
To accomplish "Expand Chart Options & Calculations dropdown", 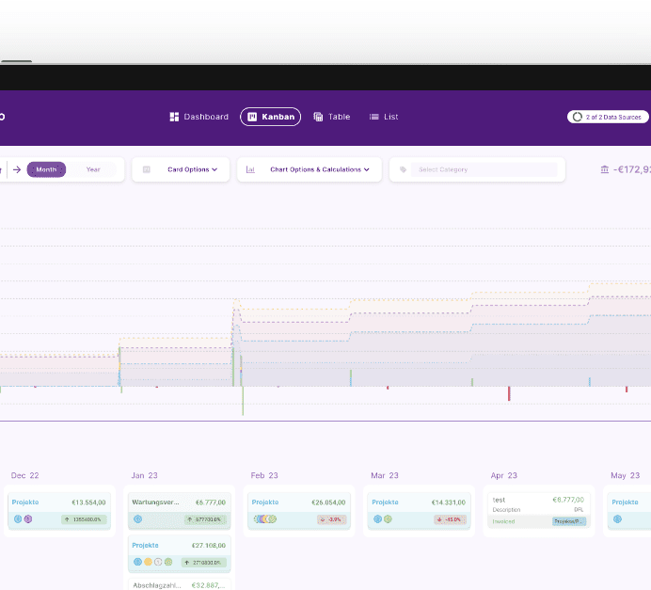I will click(320, 169).
